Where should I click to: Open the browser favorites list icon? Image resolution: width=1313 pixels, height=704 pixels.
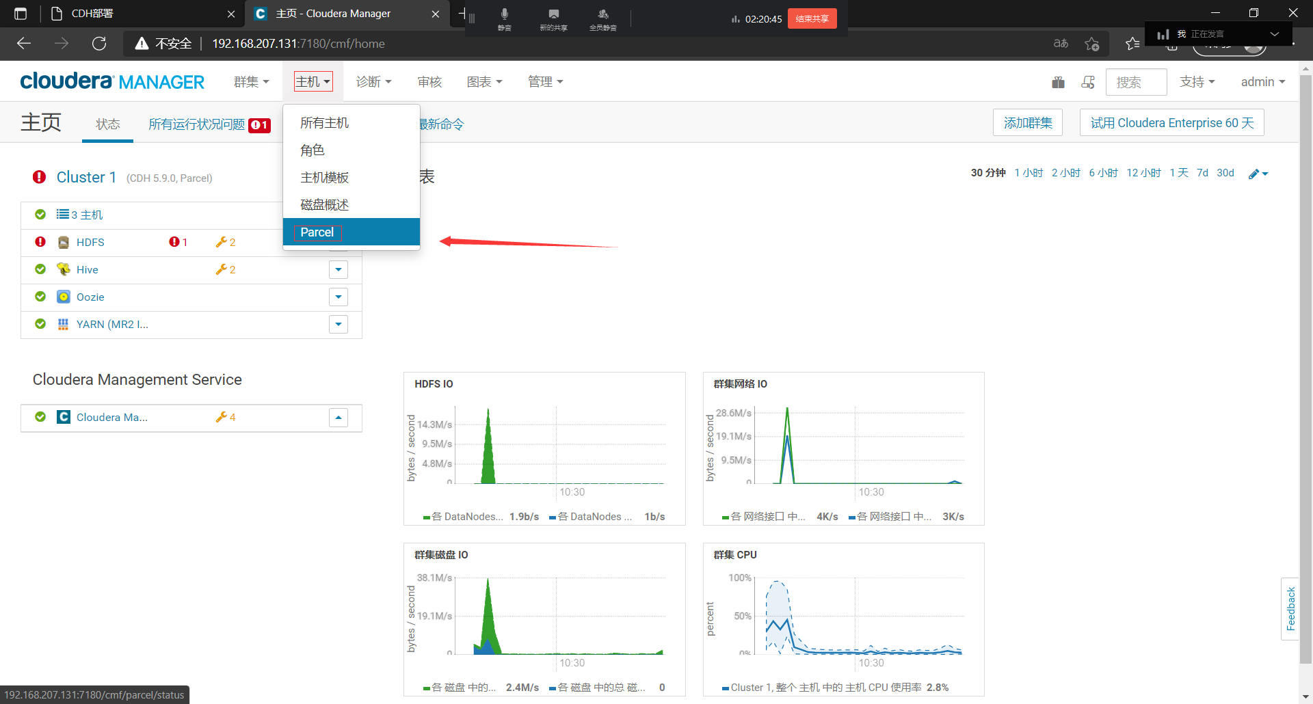(x=1132, y=44)
